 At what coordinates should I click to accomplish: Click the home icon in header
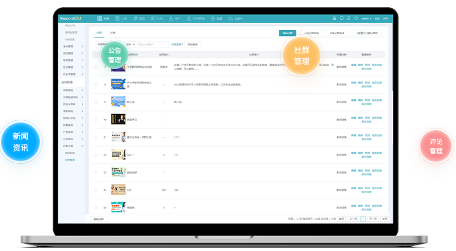coord(334,18)
